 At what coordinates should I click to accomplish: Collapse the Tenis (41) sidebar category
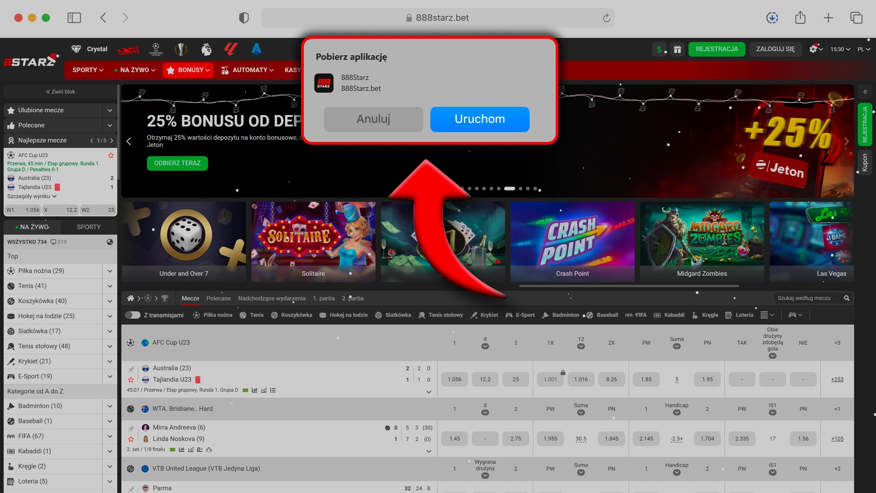[109, 286]
